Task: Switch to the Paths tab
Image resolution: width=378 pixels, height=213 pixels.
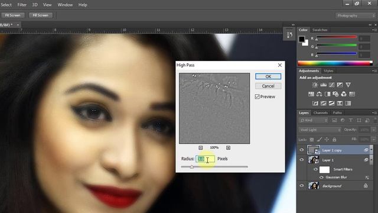Action: pos(337,113)
